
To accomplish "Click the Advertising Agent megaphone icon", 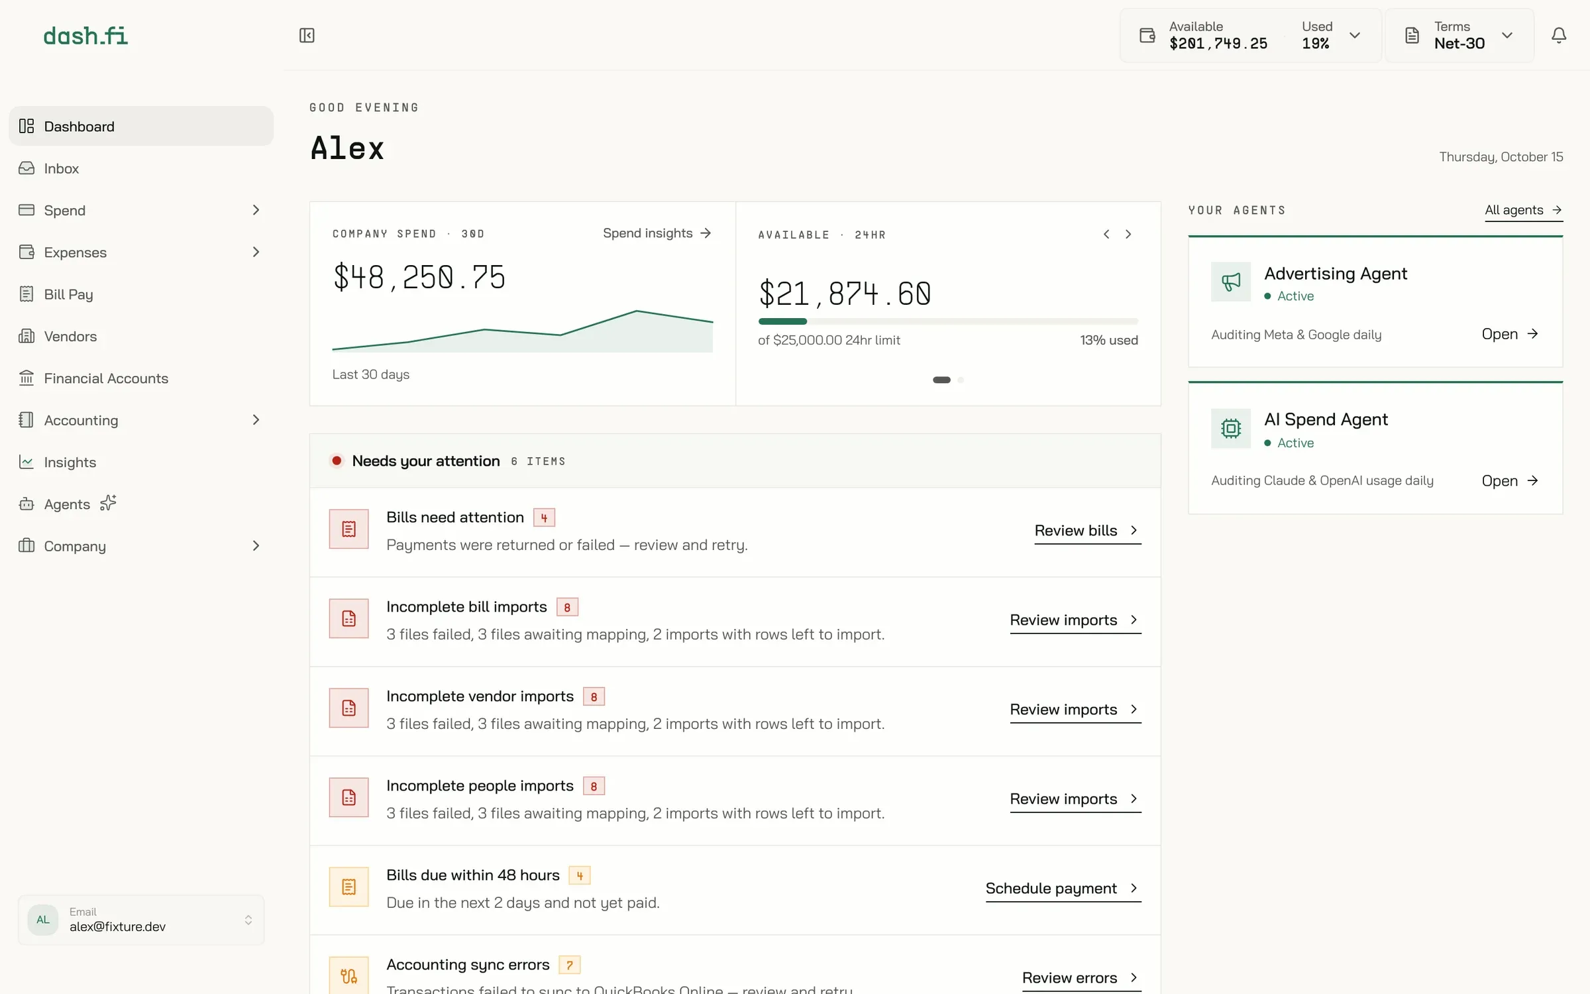I will (x=1231, y=282).
